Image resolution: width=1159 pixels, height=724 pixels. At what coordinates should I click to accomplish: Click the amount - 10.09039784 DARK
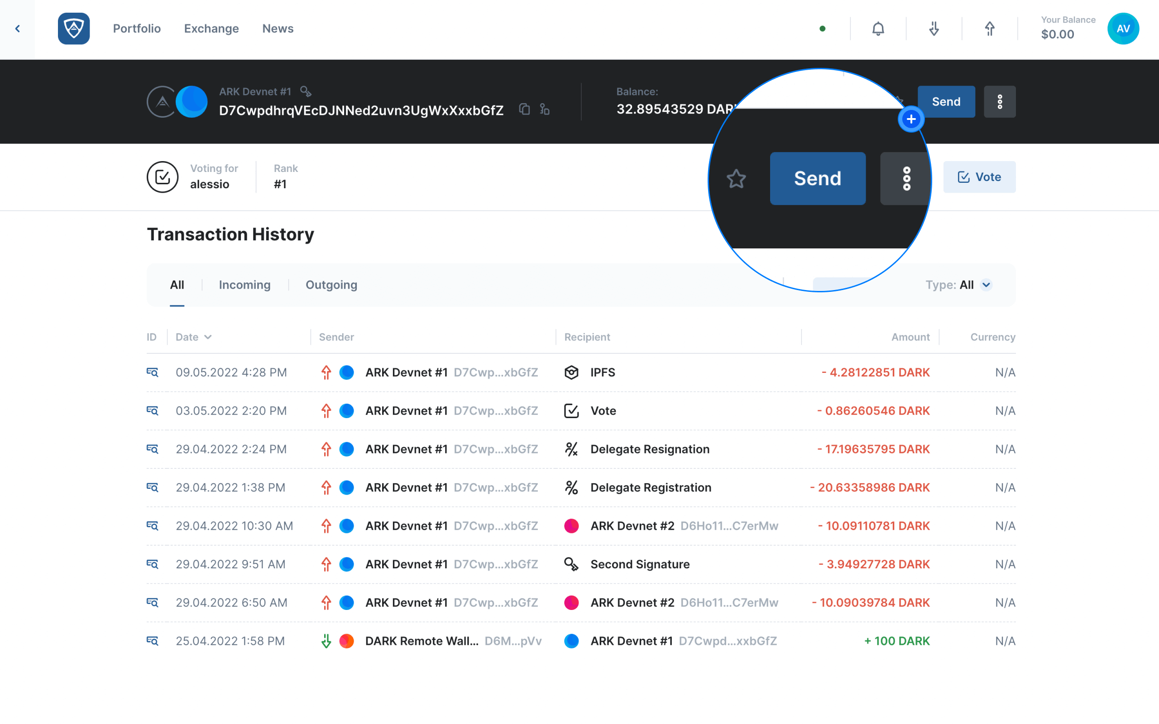tap(871, 602)
